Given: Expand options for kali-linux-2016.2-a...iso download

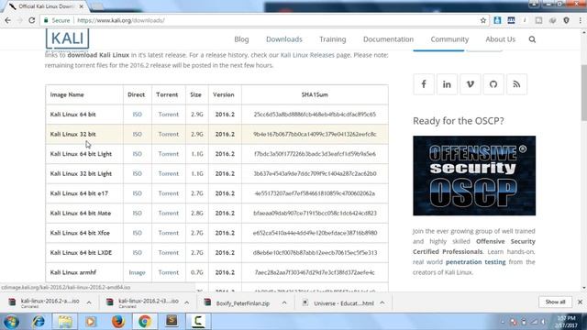Looking at the screenshot, I should click(x=89, y=302).
